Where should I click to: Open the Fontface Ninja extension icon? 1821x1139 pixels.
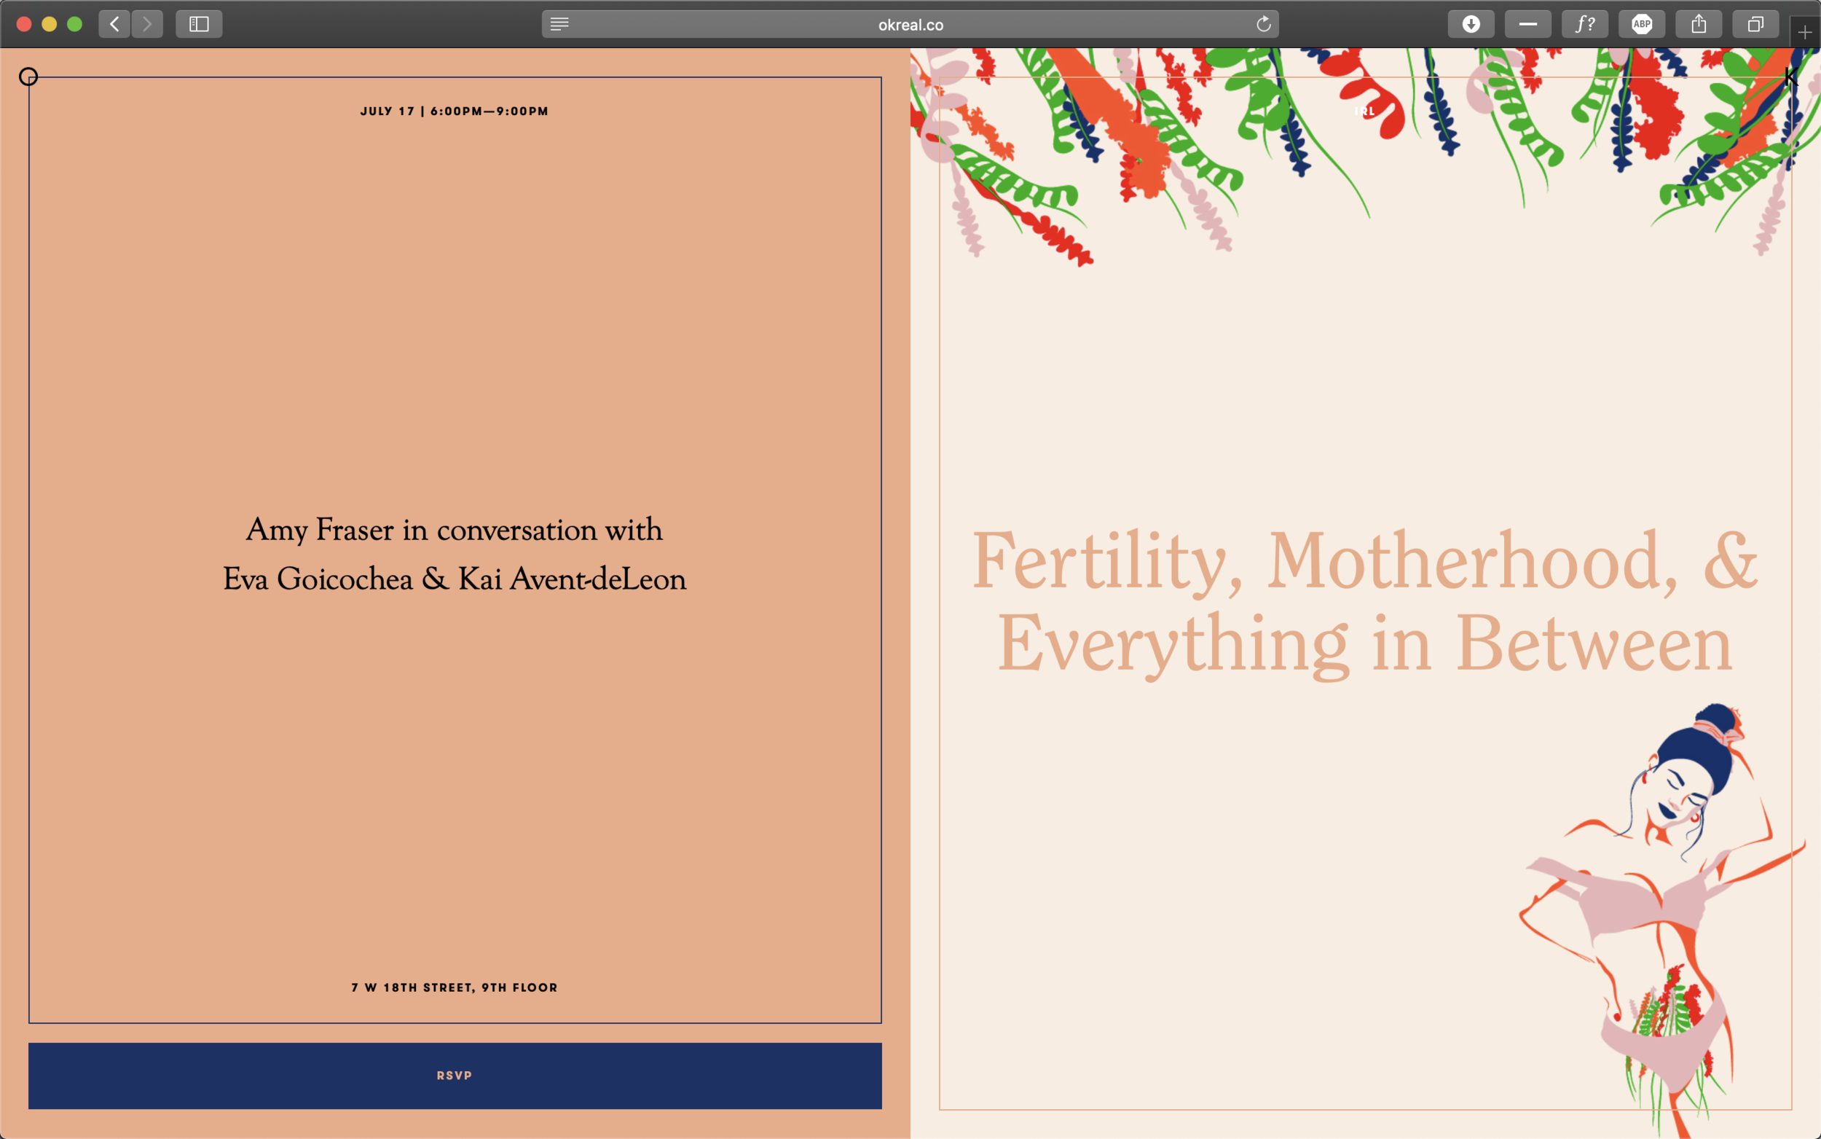coord(1584,23)
